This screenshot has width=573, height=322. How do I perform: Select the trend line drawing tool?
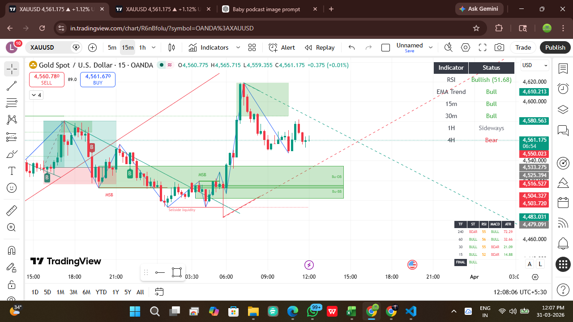click(x=12, y=86)
